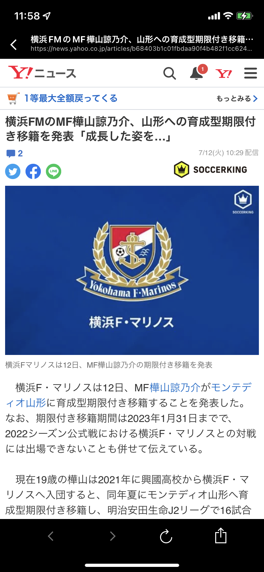Open the hamburger menu
Viewport: 264px width, 572px height.
[x=251, y=73]
